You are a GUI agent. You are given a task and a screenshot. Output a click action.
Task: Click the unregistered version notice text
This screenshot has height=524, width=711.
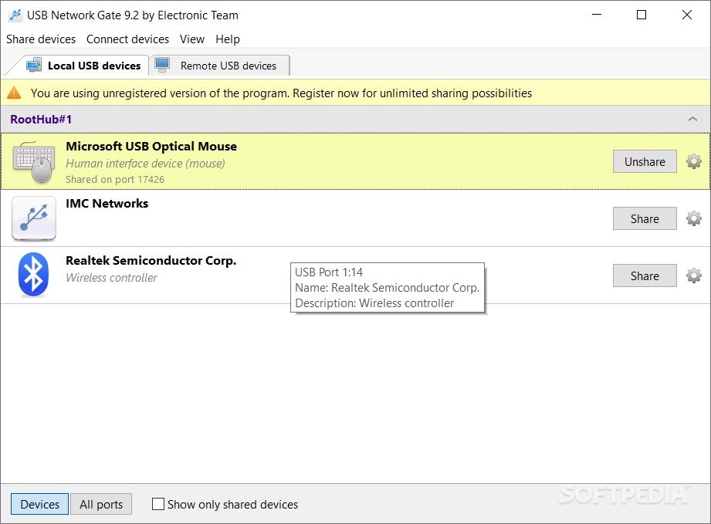(x=281, y=93)
